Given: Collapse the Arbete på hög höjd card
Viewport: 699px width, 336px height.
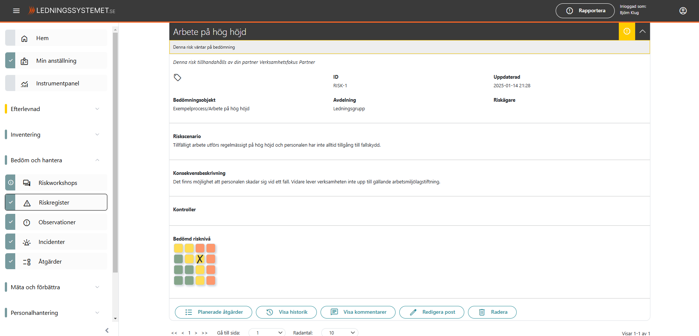Looking at the screenshot, I should 642,32.
